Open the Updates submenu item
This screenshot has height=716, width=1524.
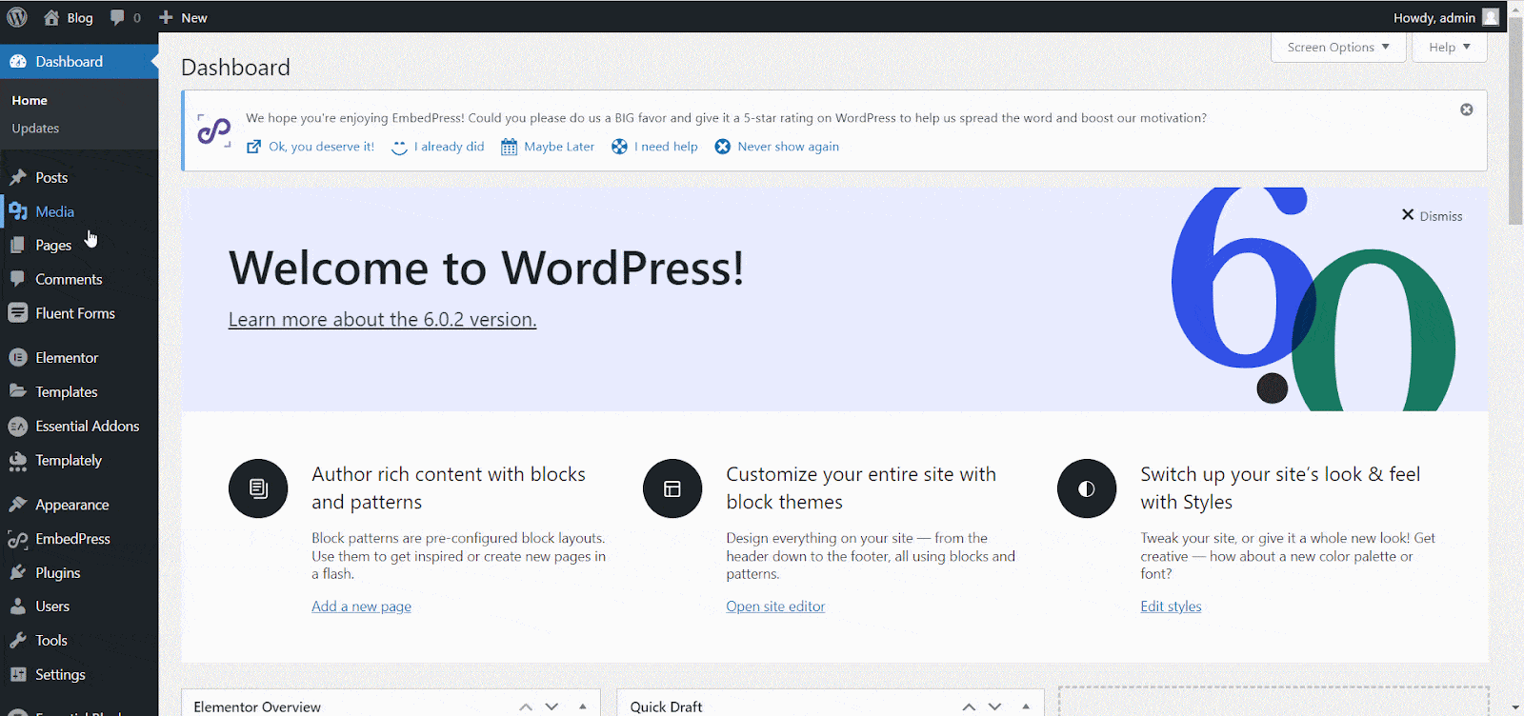coord(35,129)
